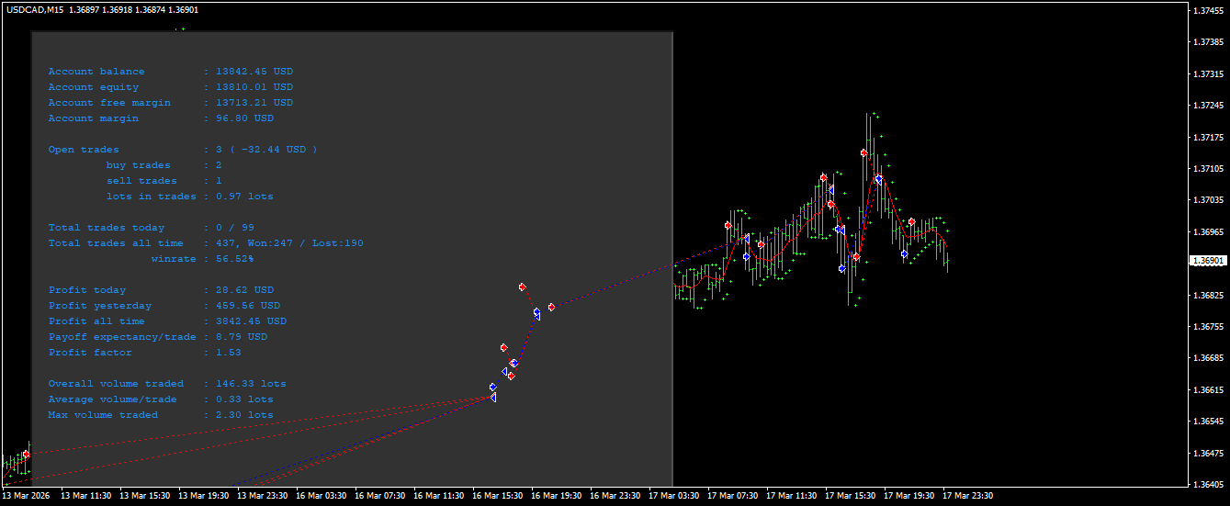The image size is (1230, 506).
Task: Select the rightmost red arrow trade marker
Action: (911, 222)
